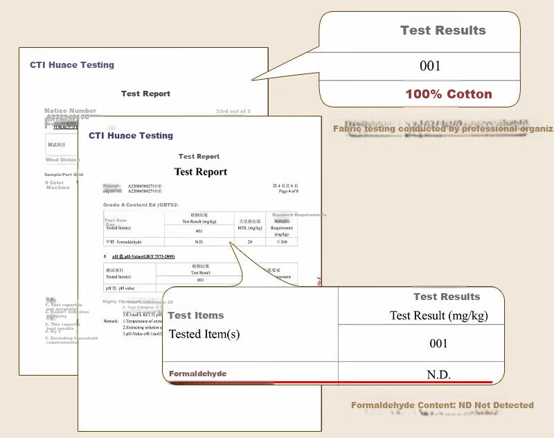Select the '33rd out of 3' page text
This screenshot has width=554, height=438.
click(233, 112)
